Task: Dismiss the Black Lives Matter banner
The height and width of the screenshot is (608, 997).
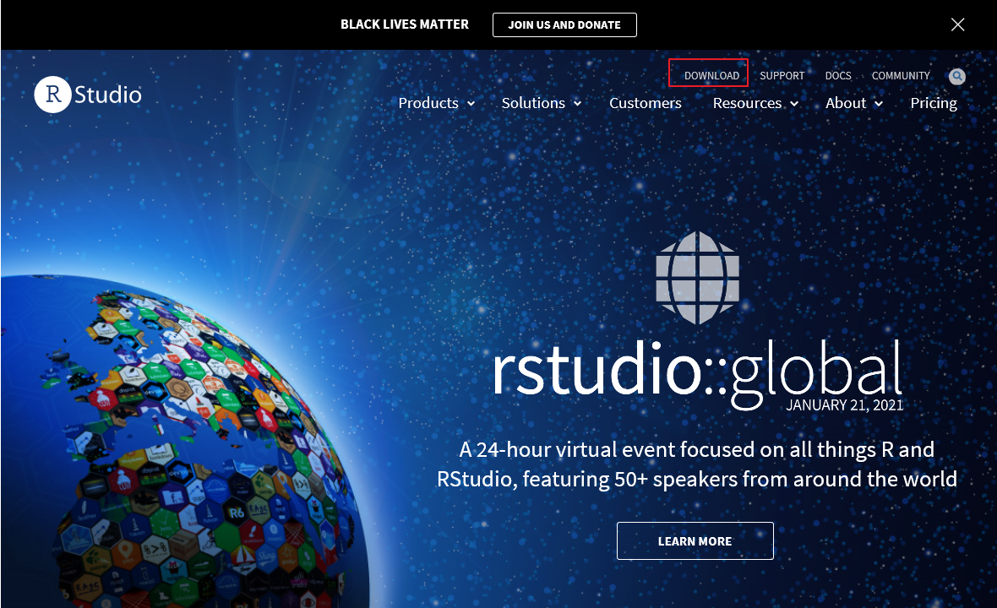Action: [x=957, y=24]
